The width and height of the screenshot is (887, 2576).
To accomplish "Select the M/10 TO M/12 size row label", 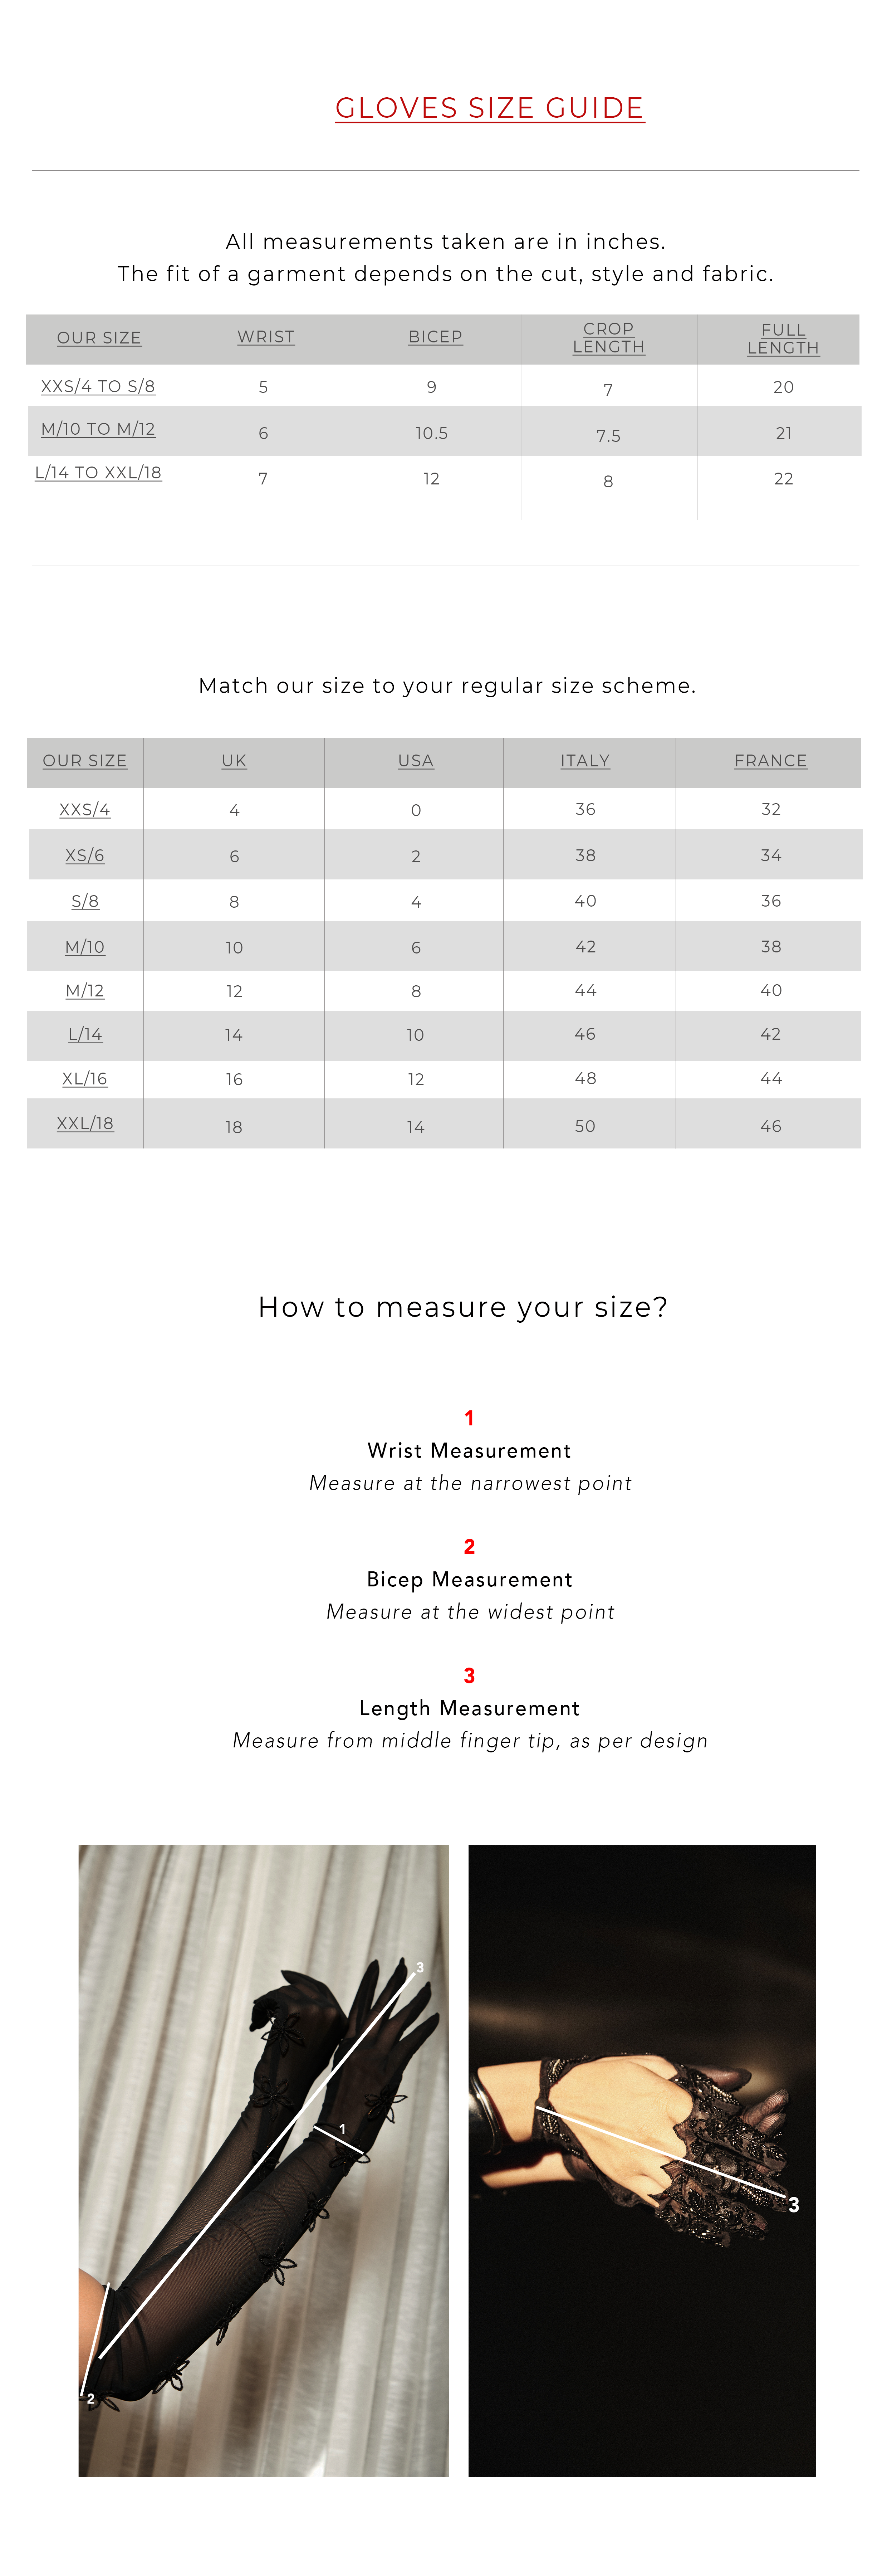I will pyautogui.click(x=98, y=429).
